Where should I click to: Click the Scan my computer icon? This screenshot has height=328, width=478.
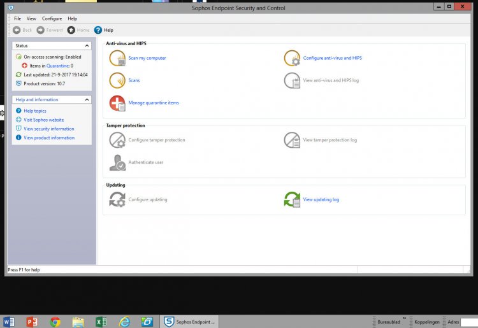coord(117,59)
